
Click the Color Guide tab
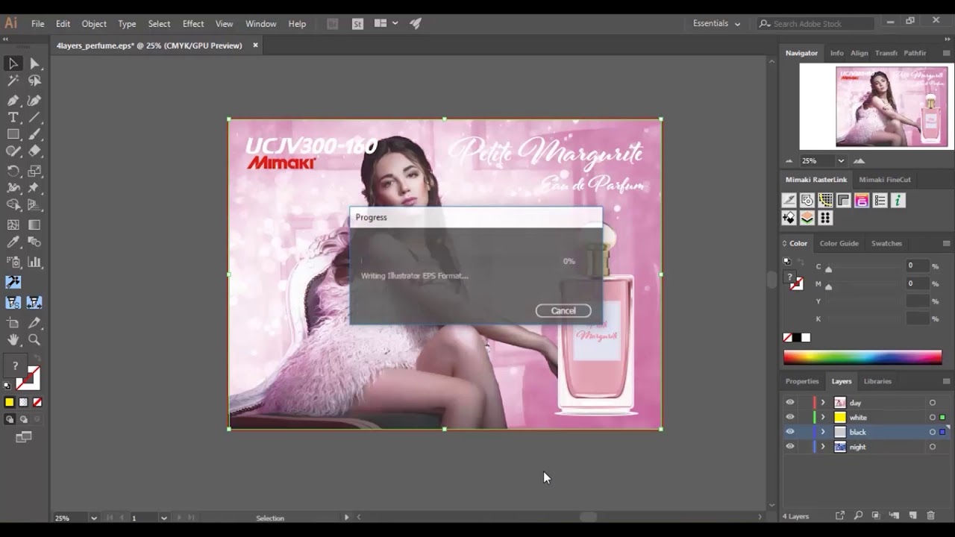click(x=839, y=243)
